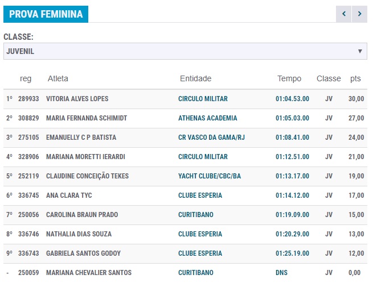373x283 pixels.
Task: Open athlete CLAUDINE CONCEIÇÃO TEKES
Action: click(87, 176)
